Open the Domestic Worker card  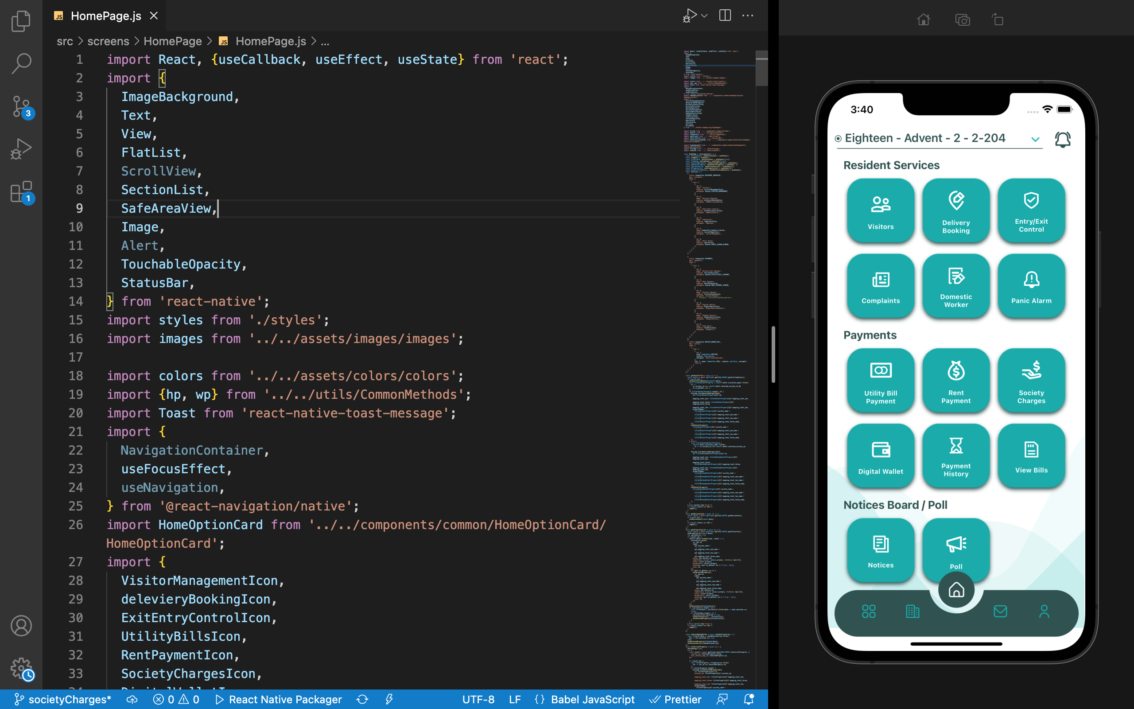point(956,285)
